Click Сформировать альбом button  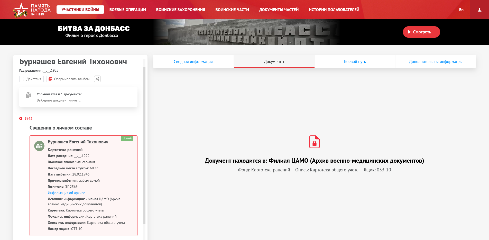coord(69,79)
